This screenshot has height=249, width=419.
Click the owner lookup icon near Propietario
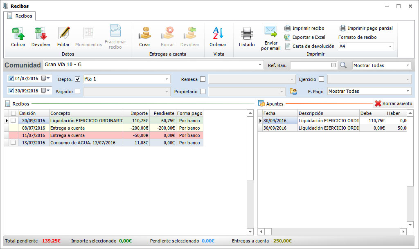click(293, 91)
